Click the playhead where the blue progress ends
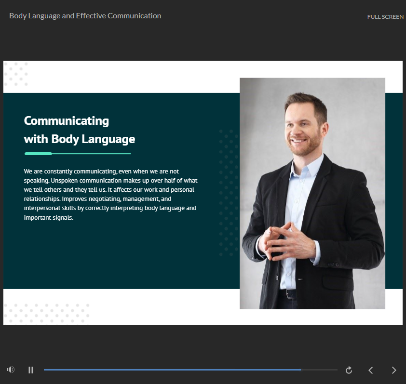406x384 pixels. coord(301,370)
